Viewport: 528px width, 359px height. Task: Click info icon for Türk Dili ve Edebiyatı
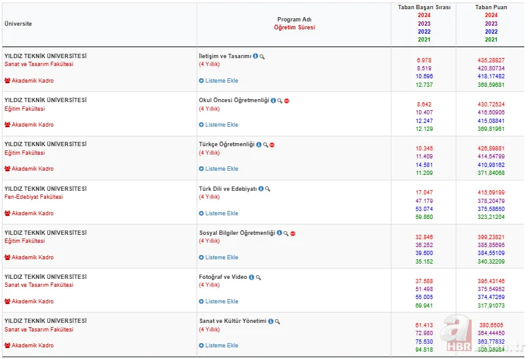pos(261,189)
